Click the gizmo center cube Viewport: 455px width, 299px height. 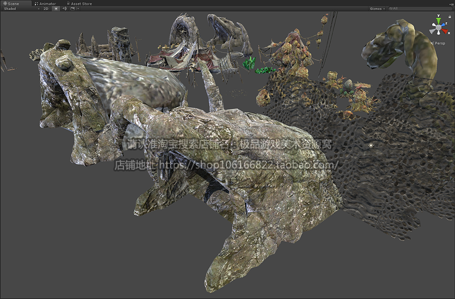point(439,27)
